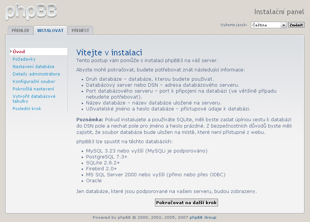Click the 'PostgreSQL 7.3+' list item
The image size is (310, 222).
click(107, 157)
